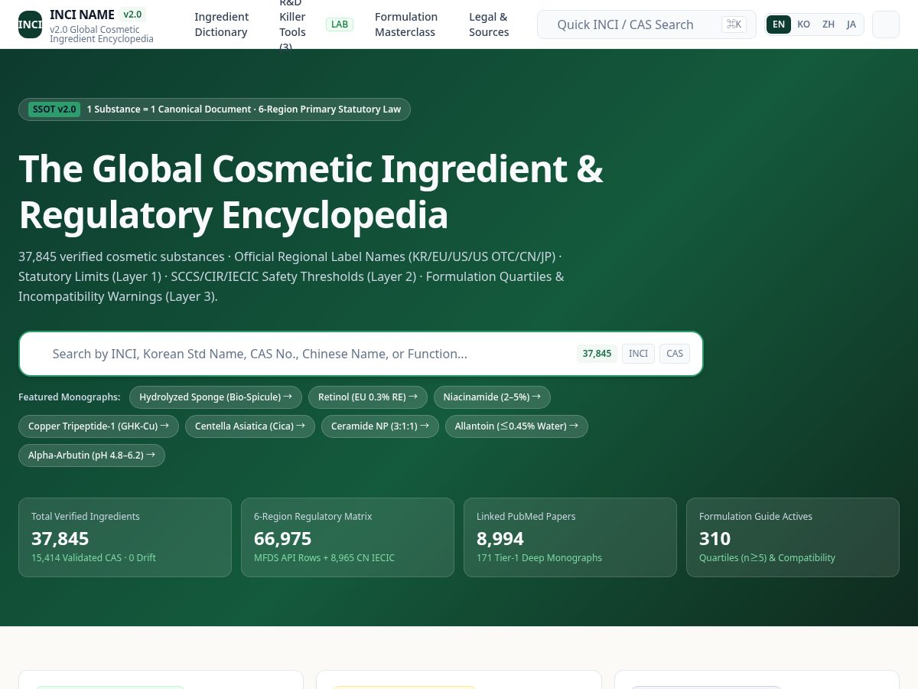
Task: Open the Centella Asiatica (Cica) monograph
Action: pyautogui.click(x=250, y=426)
